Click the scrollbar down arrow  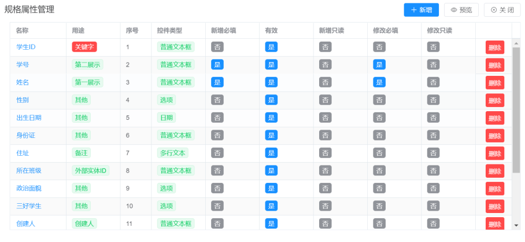[x=516, y=226]
